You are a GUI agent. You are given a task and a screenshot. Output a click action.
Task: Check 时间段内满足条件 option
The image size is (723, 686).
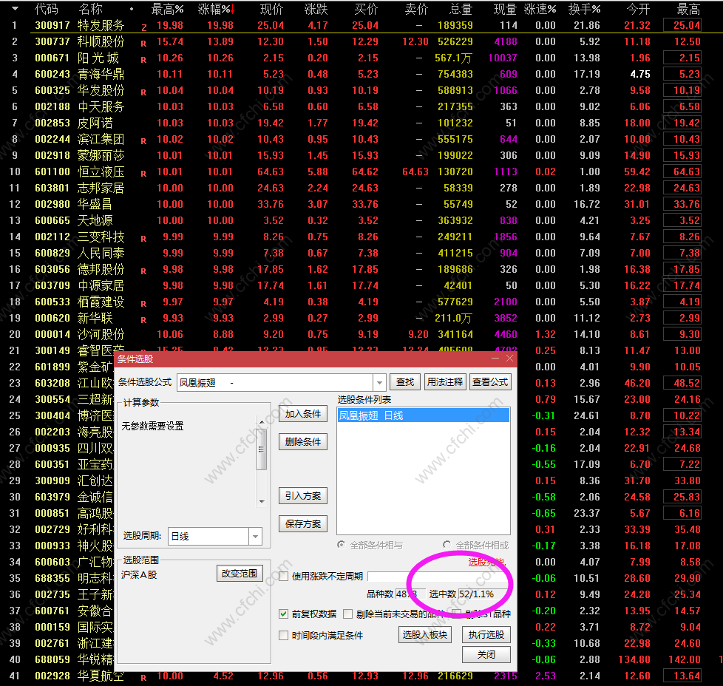pos(284,635)
